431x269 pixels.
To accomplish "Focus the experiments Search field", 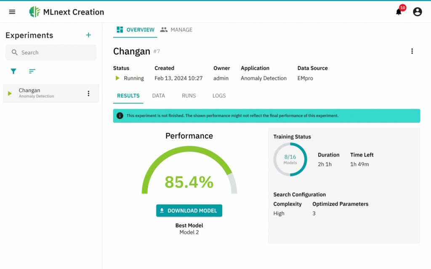I will tap(55, 53).
